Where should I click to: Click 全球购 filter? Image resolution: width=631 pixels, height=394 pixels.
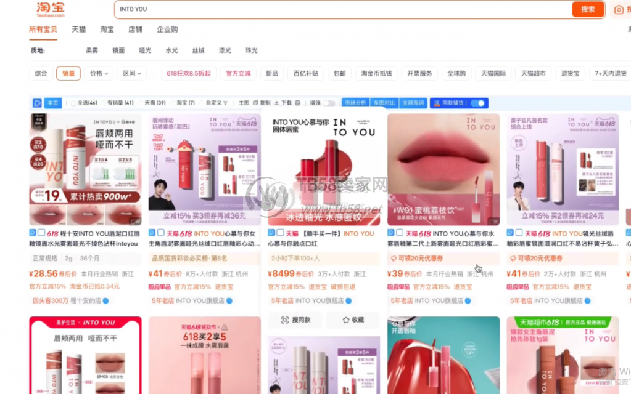coord(456,73)
